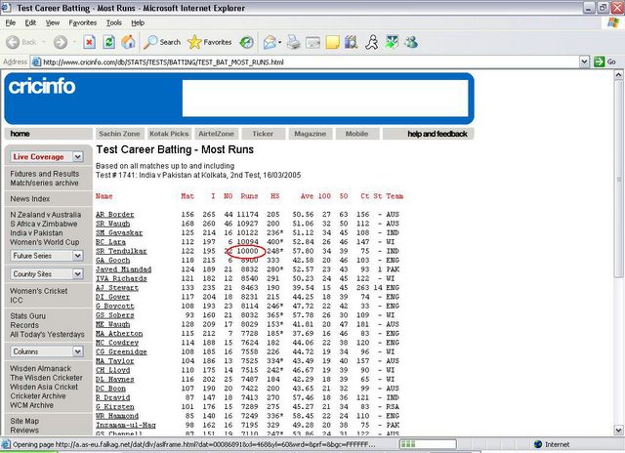Open AR Border player link
This screenshot has width=625, height=453.
tap(115, 215)
